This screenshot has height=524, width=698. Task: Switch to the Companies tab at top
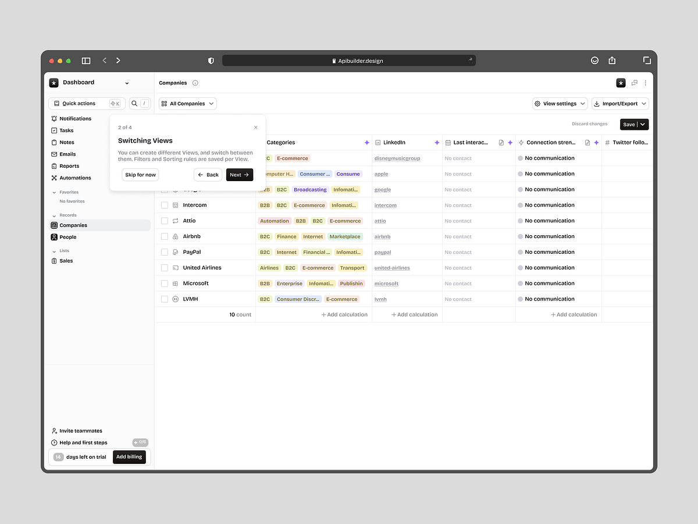pos(173,83)
